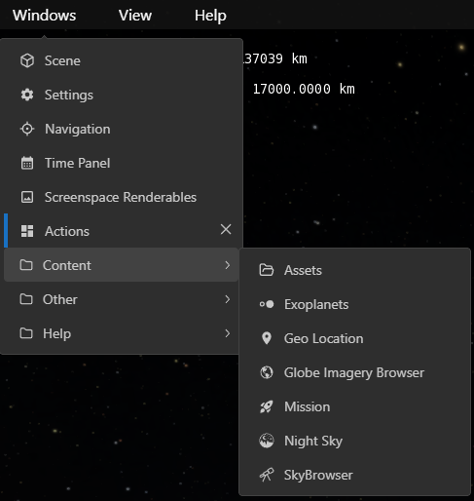Select the Other folder label
This screenshot has height=501, width=474.
60,299
